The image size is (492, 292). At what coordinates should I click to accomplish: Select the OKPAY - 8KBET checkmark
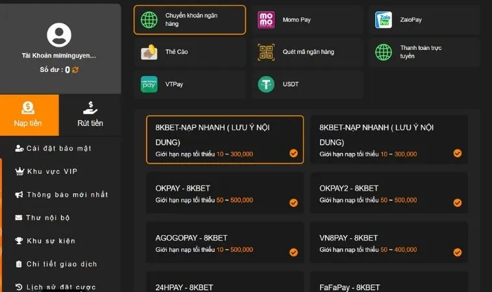point(293,203)
